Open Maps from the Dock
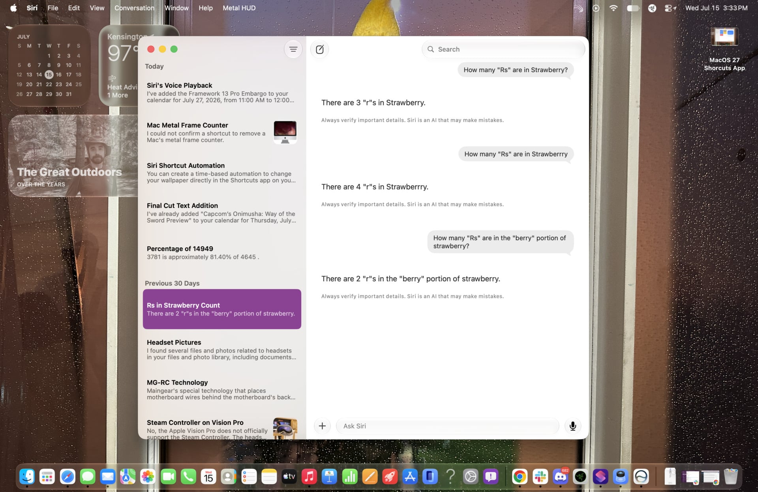 coord(128,477)
